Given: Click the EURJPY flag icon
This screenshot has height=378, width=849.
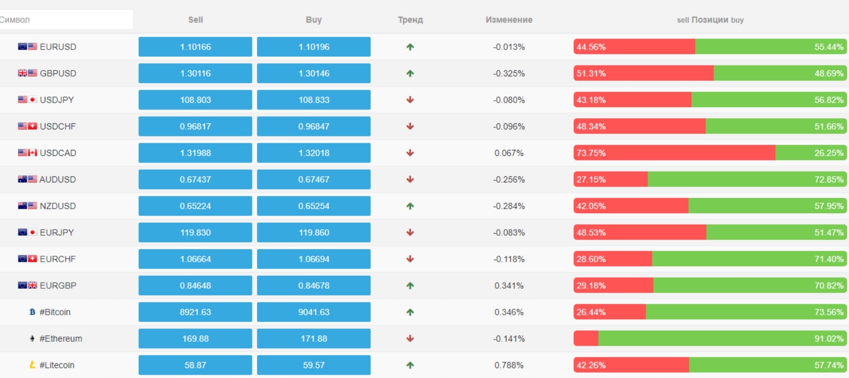Looking at the screenshot, I should pyautogui.click(x=27, y=232).
